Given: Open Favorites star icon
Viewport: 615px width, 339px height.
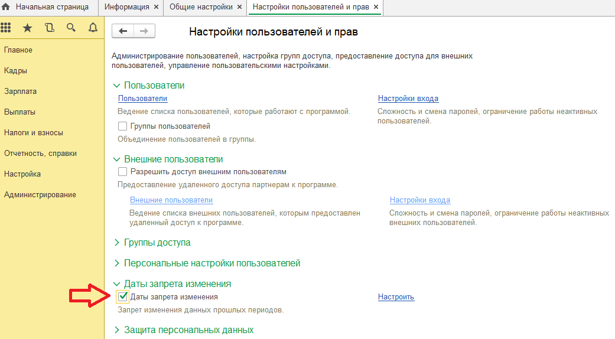Looking at the screenshot, I should [27, 28].
